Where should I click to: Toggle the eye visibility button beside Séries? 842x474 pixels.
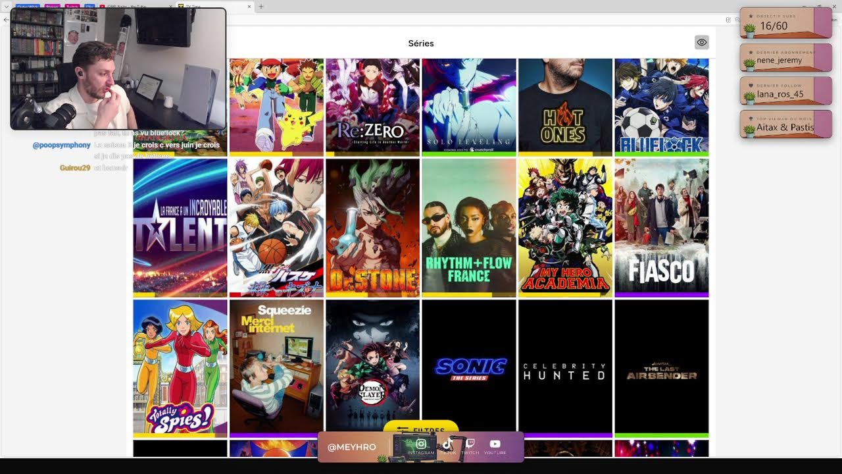tap(702, 43)
